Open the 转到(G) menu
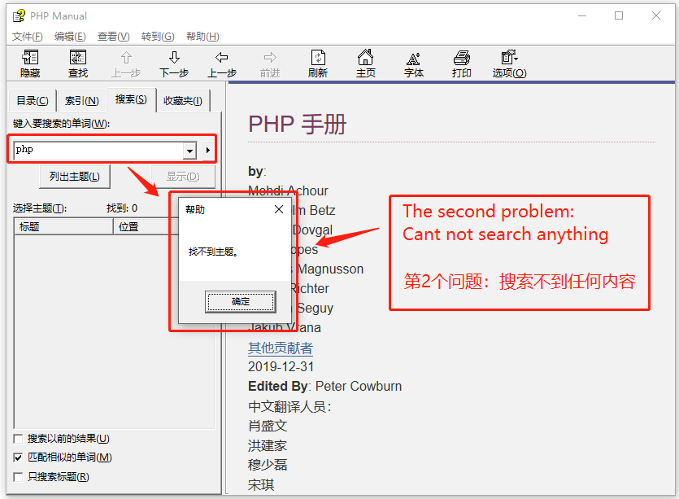The width and height of the screenshot is (679, 499). (x=158, y=37)
